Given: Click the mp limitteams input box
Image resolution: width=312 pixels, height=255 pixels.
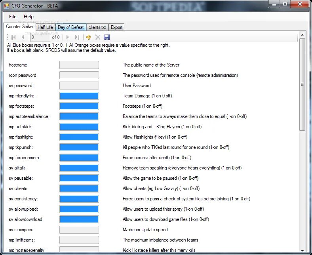Looking at the screenshot, I should coord(79,240).
